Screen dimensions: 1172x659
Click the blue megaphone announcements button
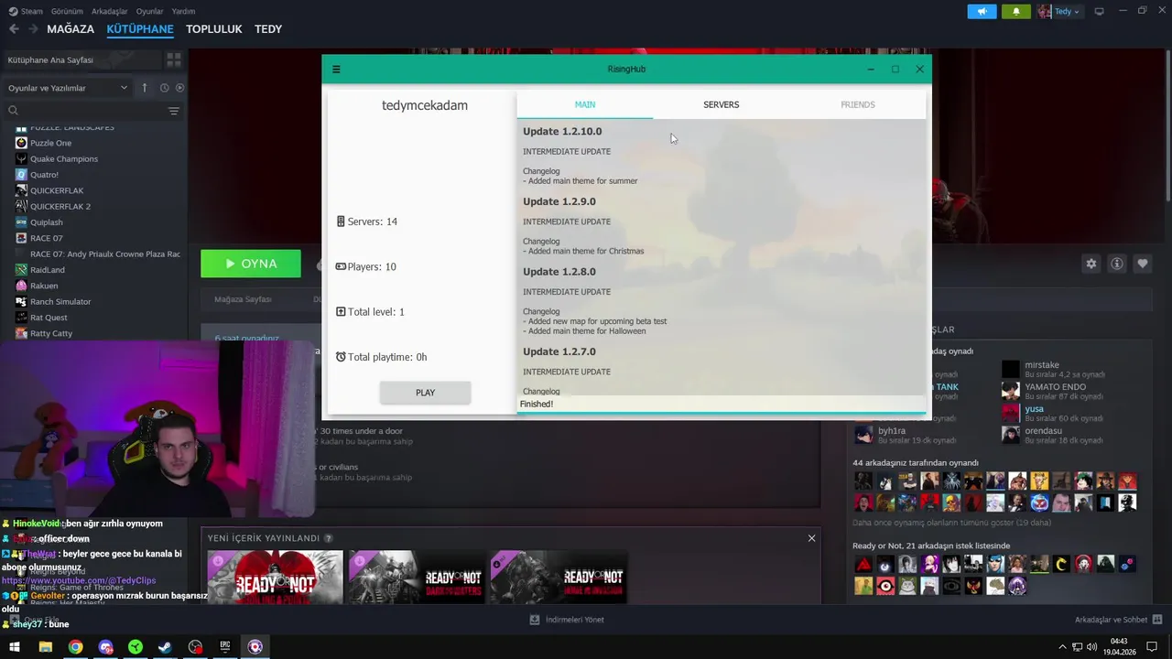tap(982, 11)
